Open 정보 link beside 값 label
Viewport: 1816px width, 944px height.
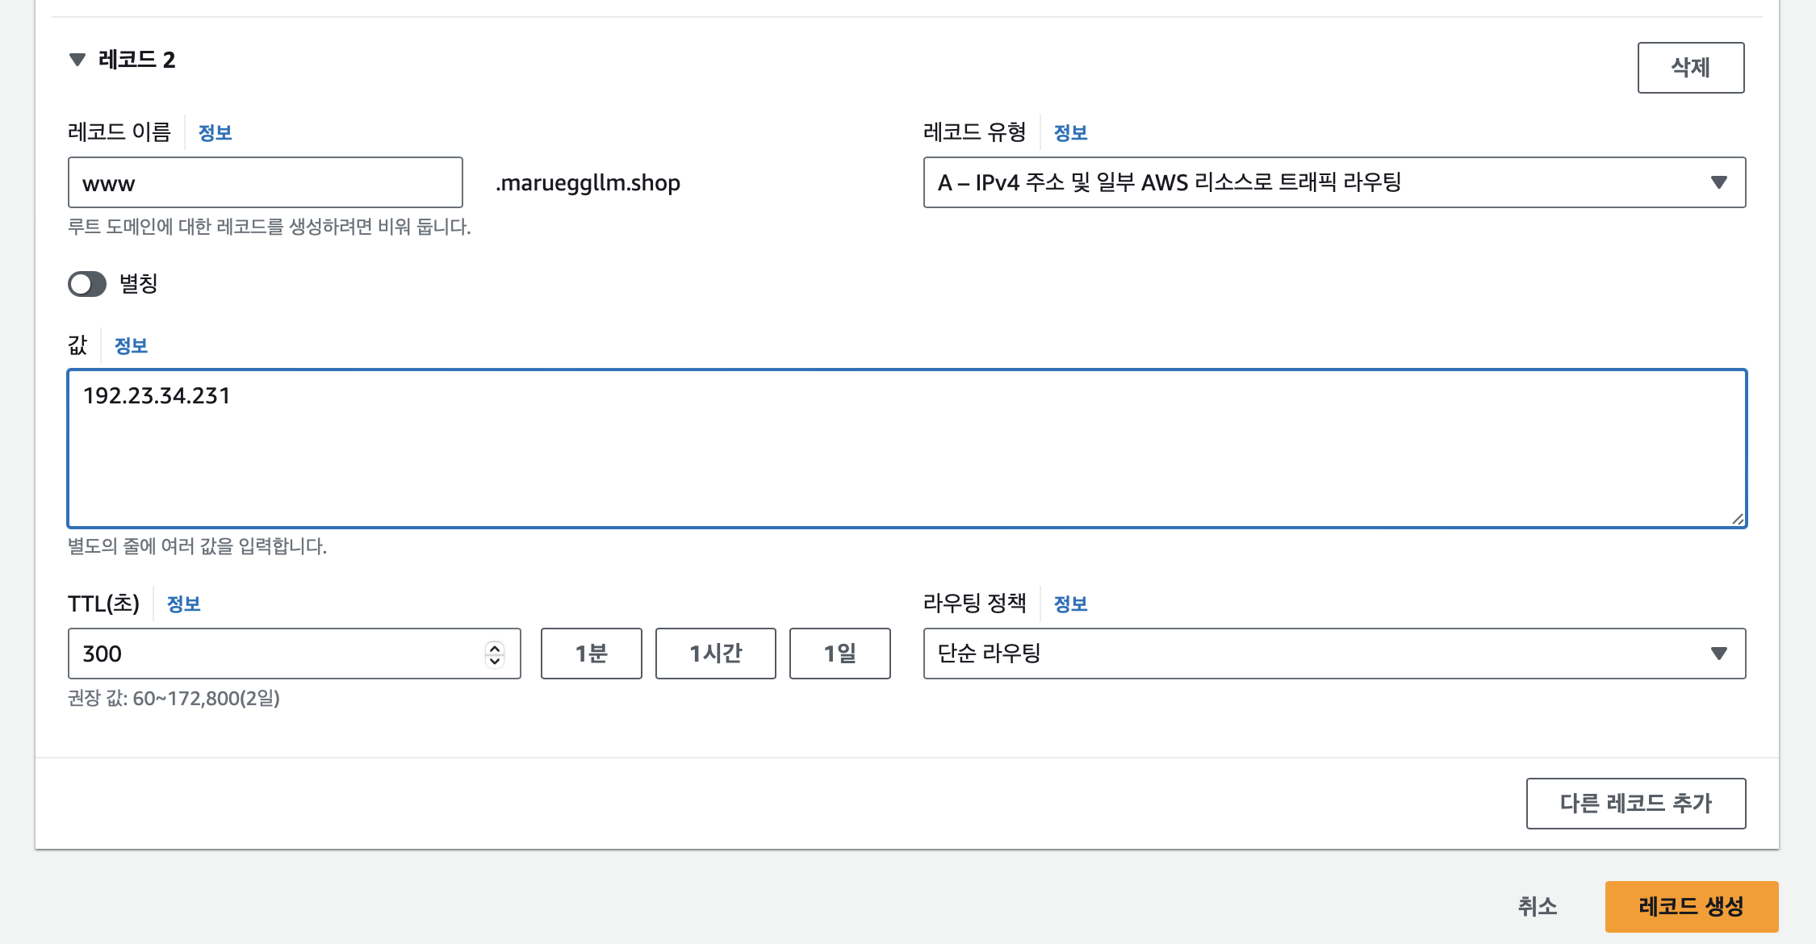pyautogui.click(x=131, y=346)
